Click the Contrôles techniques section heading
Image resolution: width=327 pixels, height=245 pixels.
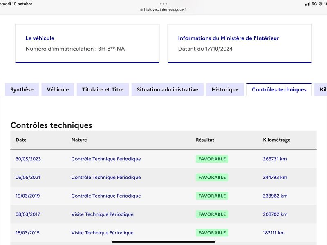coord(51,125)
